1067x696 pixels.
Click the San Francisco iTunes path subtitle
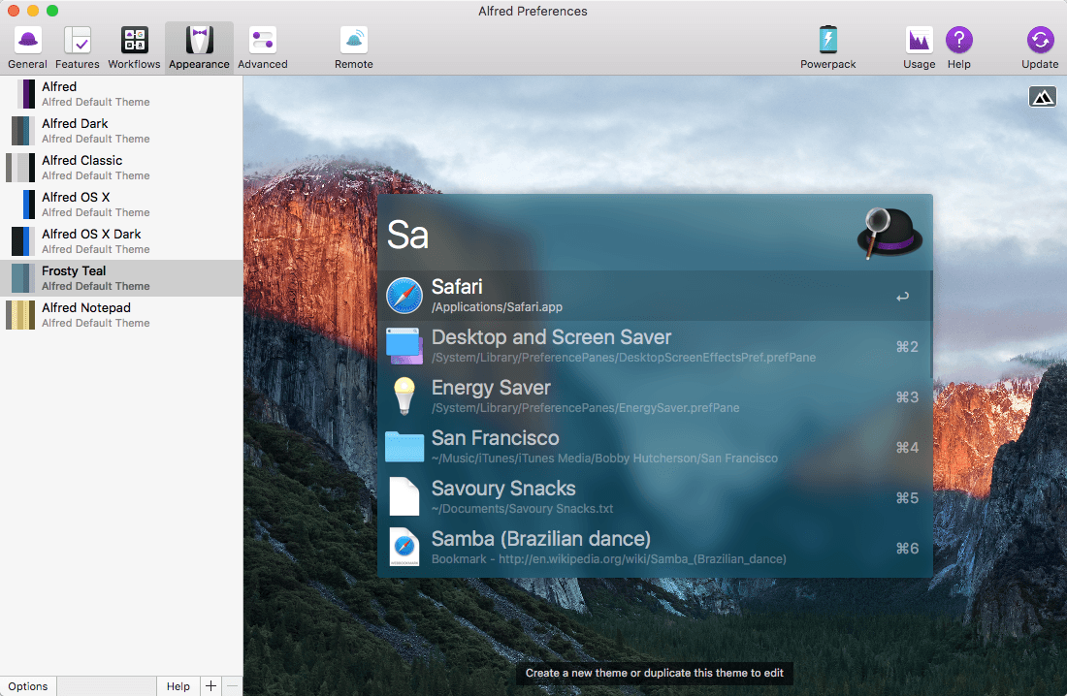pyautogui.click(x=604, y=458)
